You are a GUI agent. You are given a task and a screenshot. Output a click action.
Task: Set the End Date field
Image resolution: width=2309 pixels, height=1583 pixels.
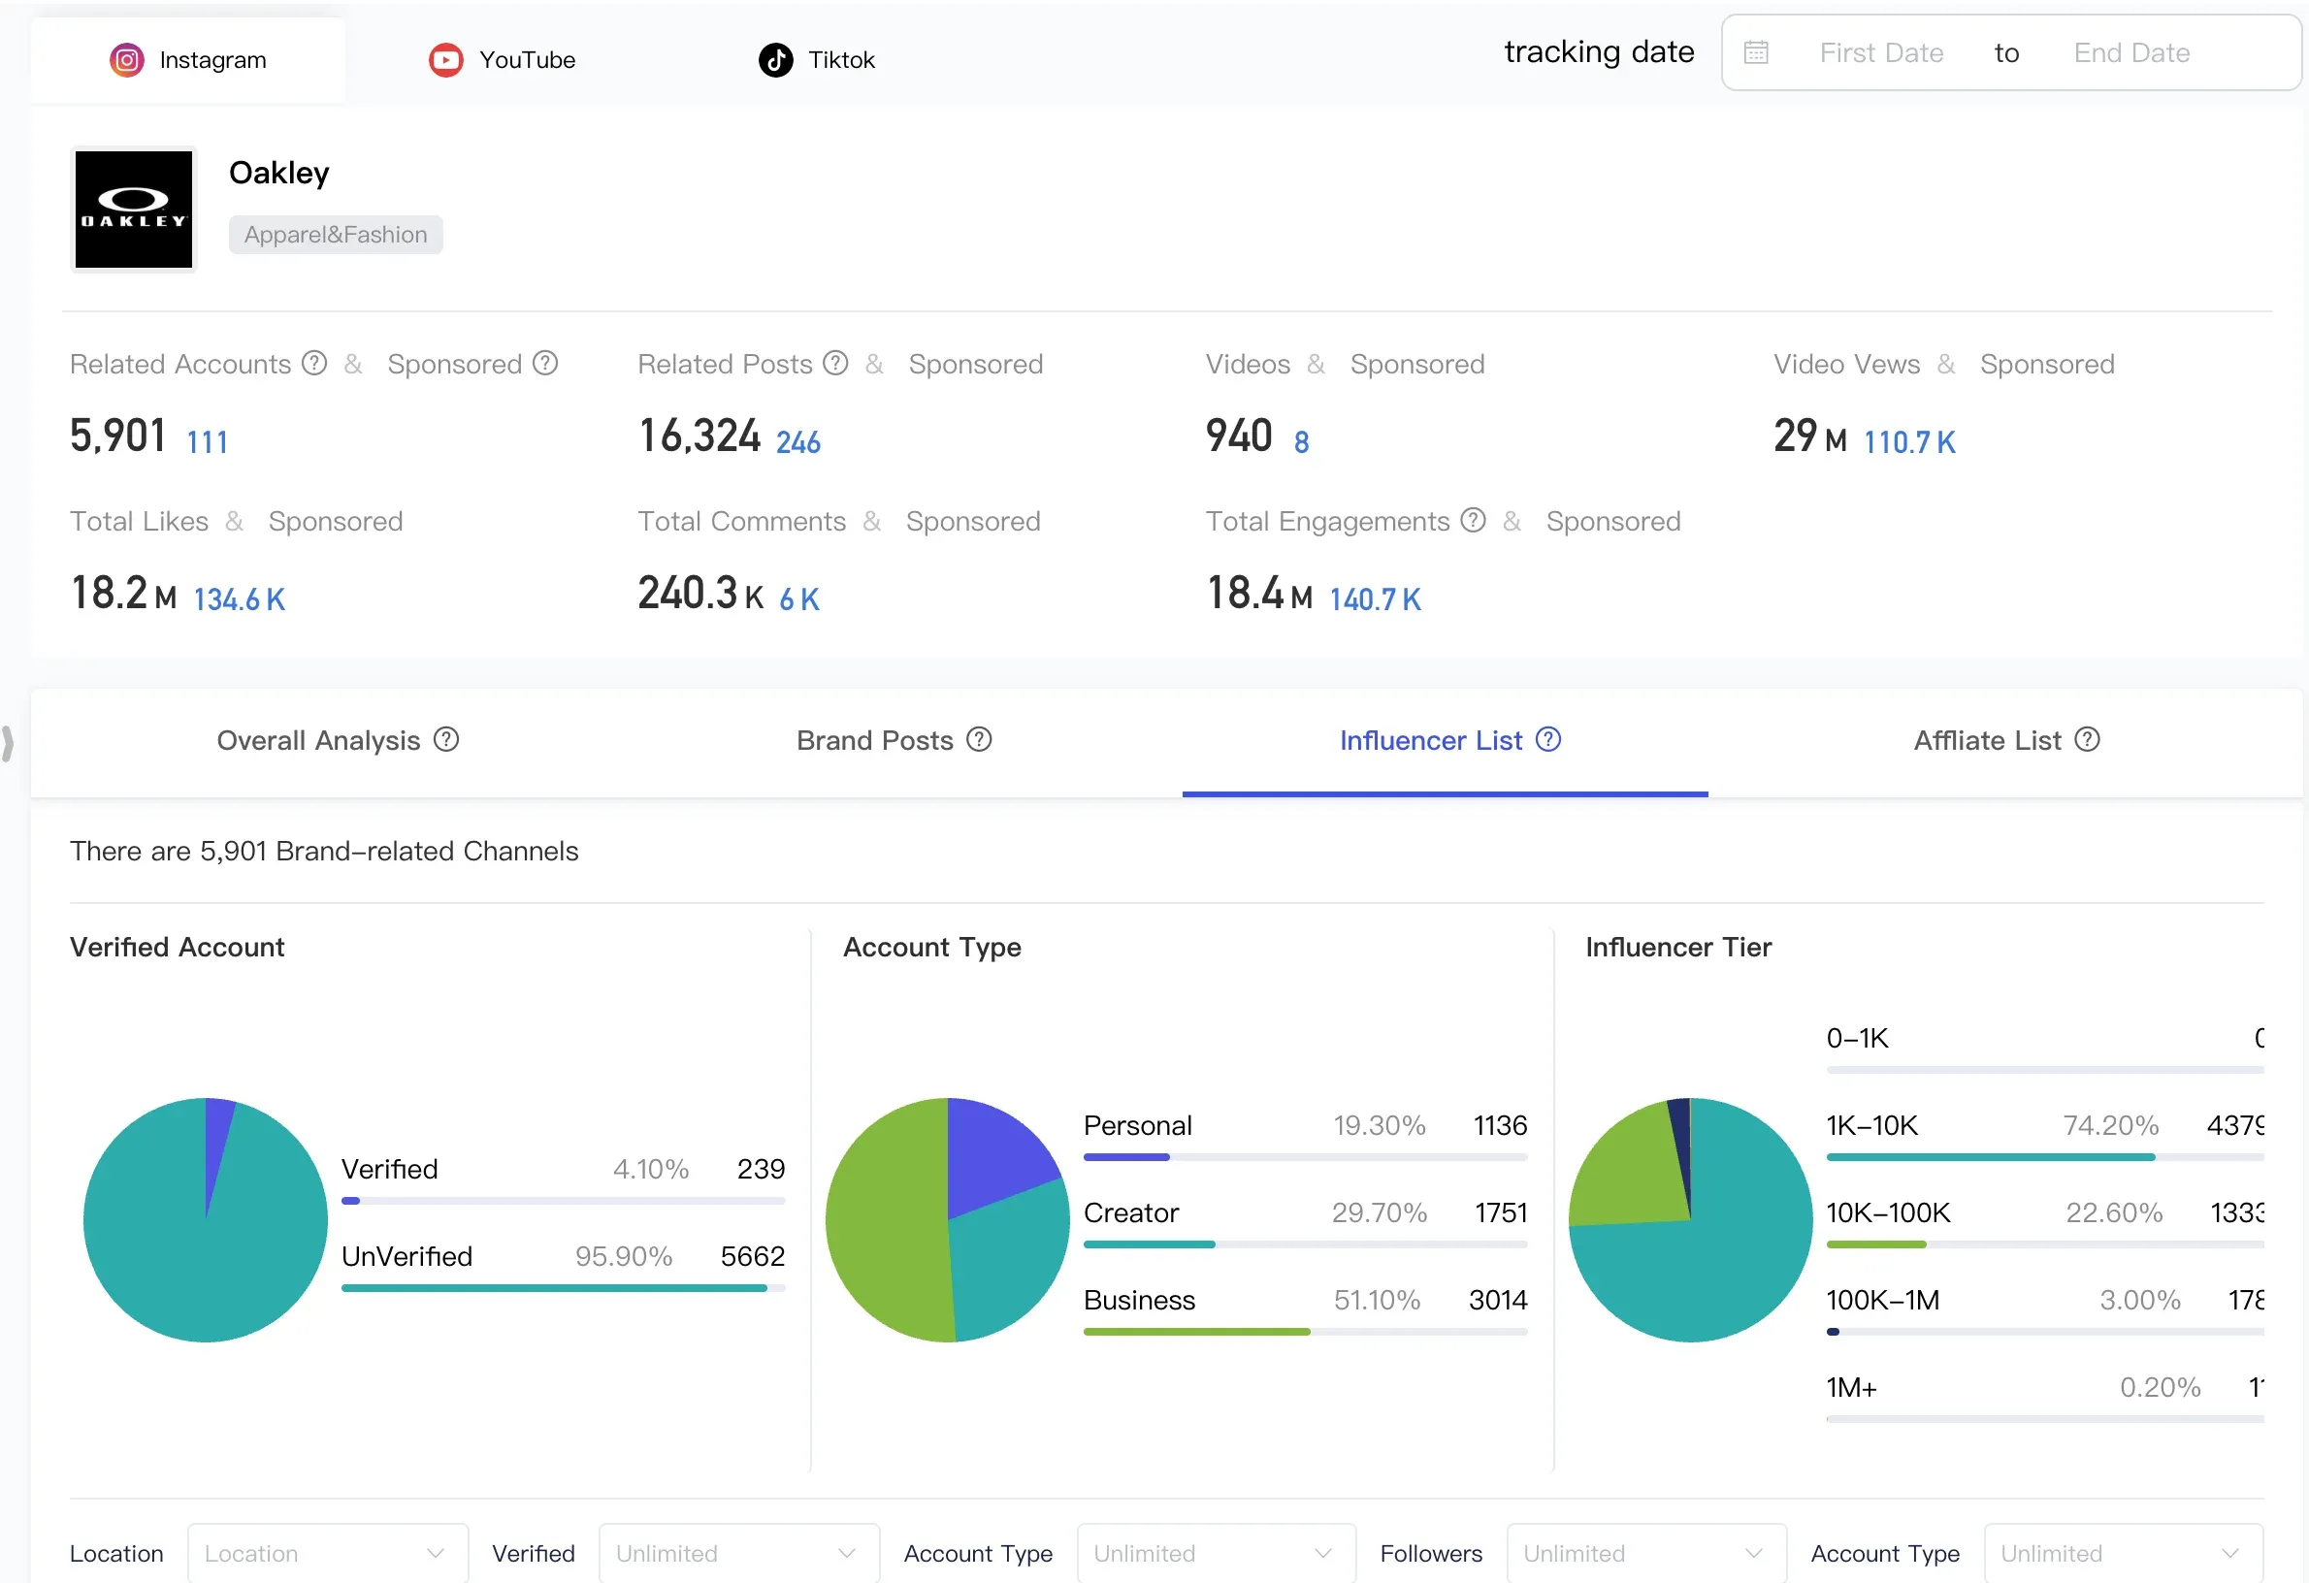pyautogui.click(x=2132, y=52)
